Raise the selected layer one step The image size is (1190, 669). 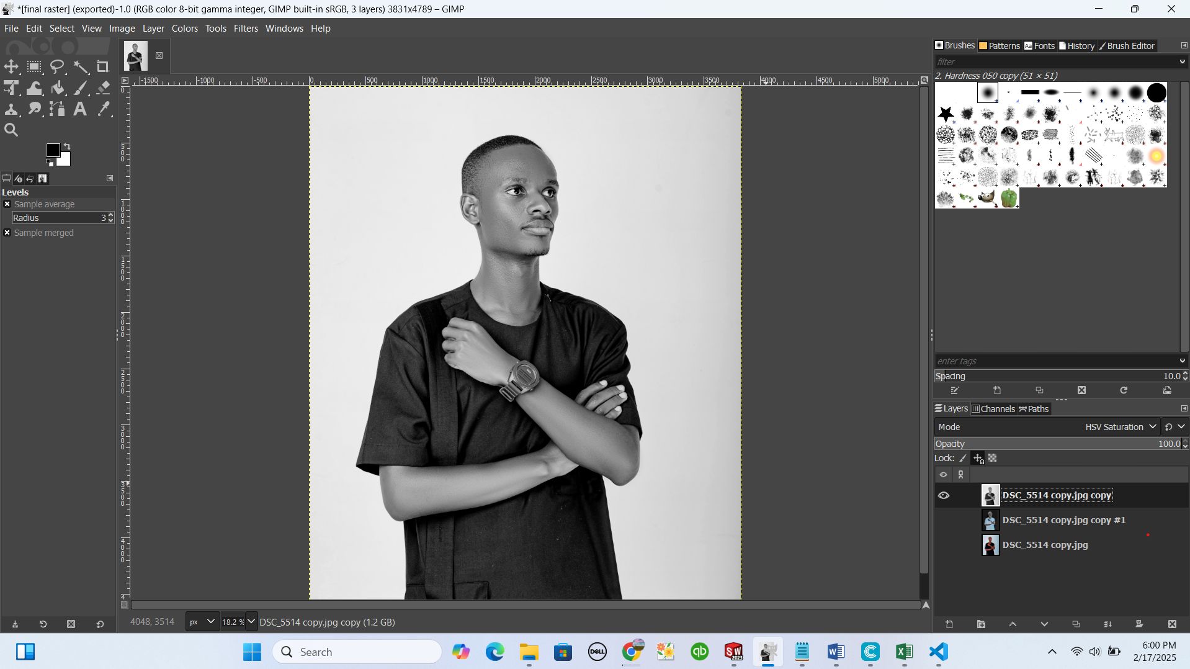pos(1013,624)
